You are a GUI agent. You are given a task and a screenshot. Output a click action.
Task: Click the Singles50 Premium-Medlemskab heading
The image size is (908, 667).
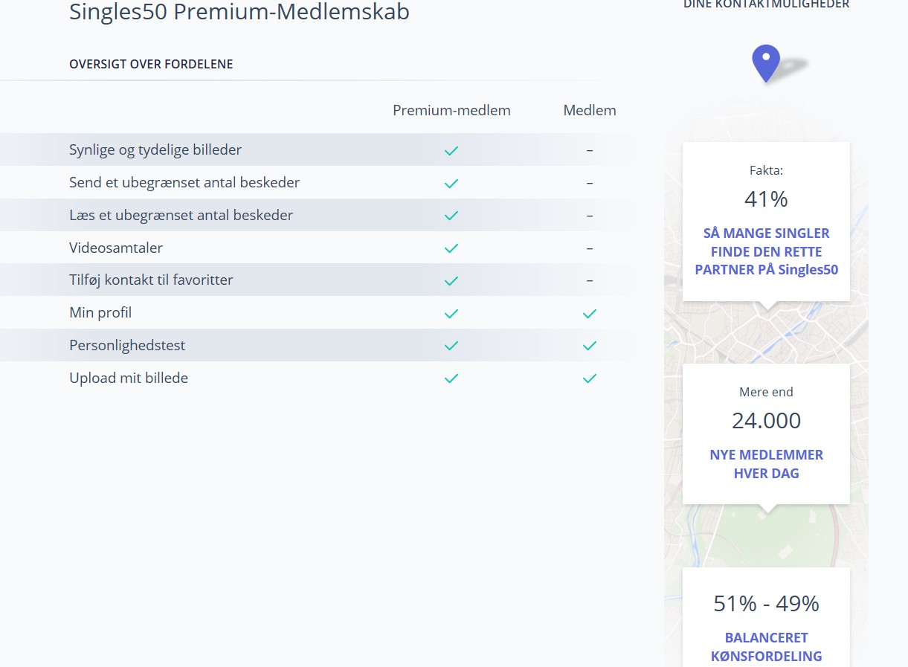pos(239,12)
